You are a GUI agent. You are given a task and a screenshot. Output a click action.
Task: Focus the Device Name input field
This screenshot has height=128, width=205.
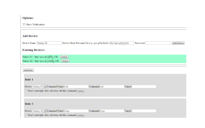49,43
